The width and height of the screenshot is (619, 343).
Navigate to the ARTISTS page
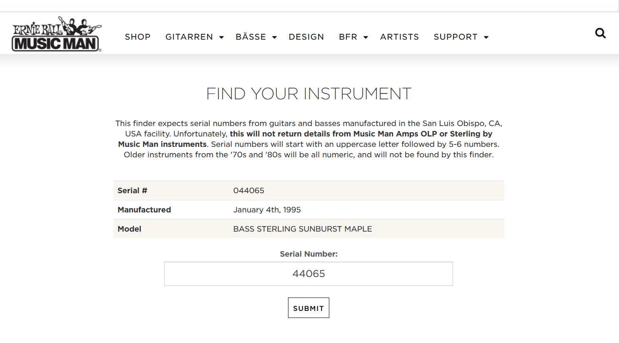pyautogui.click(x=399, y=37)
